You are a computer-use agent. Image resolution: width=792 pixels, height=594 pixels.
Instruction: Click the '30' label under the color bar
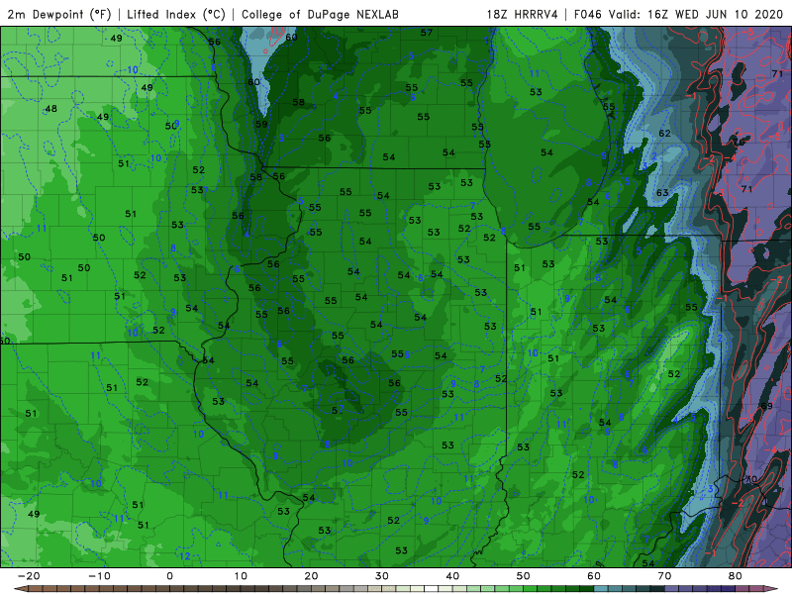point(382,576)
